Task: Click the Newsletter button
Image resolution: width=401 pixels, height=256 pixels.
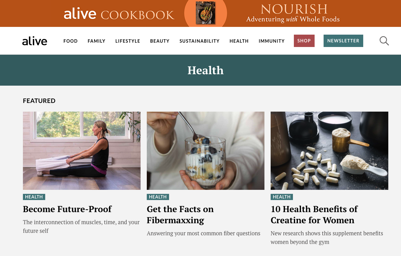Action: tap(343, 41)
